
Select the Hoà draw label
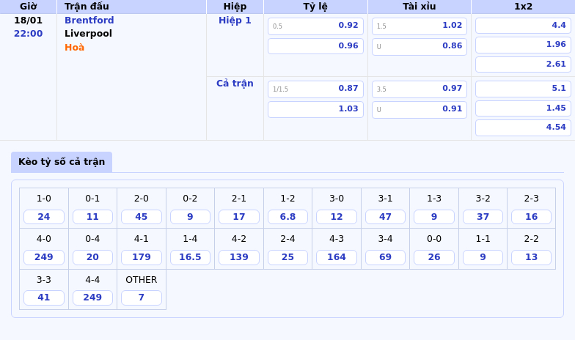point(74,48)
